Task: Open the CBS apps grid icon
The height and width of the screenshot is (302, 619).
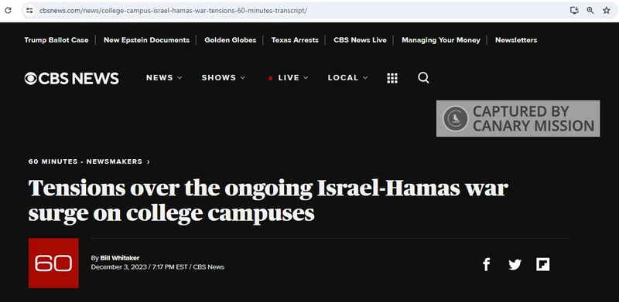Action: [x=392, y=78]
